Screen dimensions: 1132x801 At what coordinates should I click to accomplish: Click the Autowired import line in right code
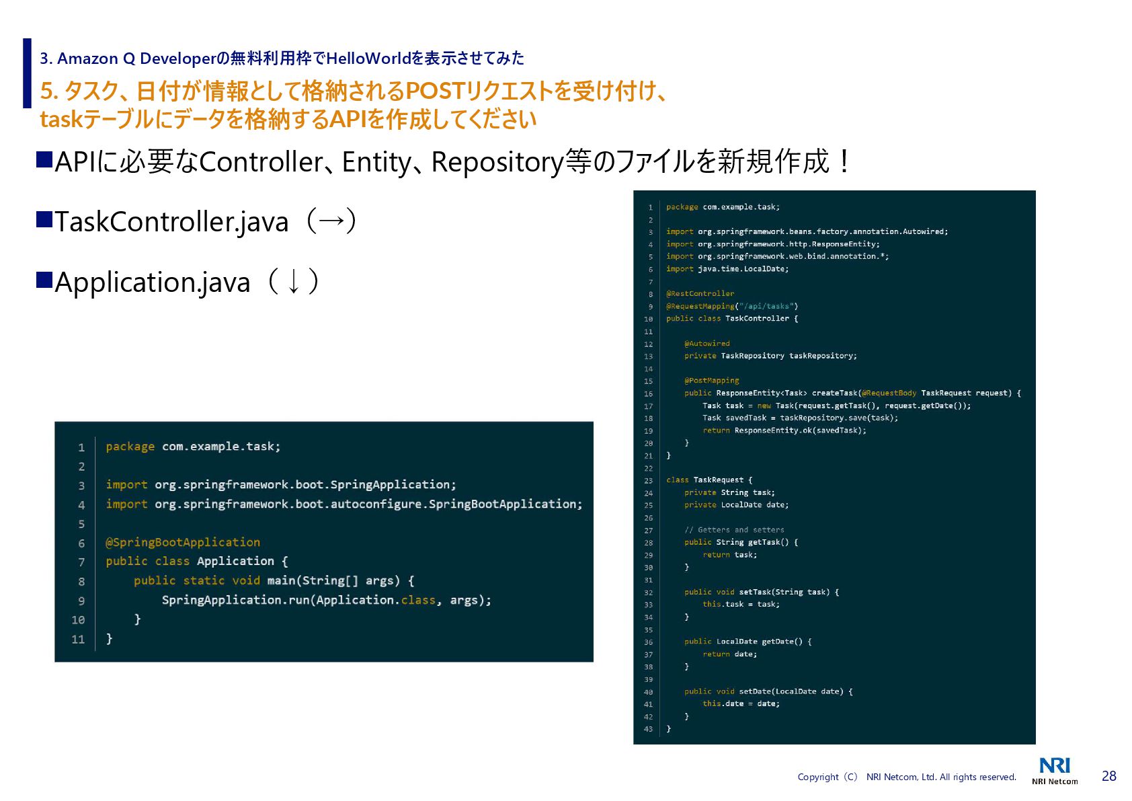pyautogui.click(x=807, y=231)
